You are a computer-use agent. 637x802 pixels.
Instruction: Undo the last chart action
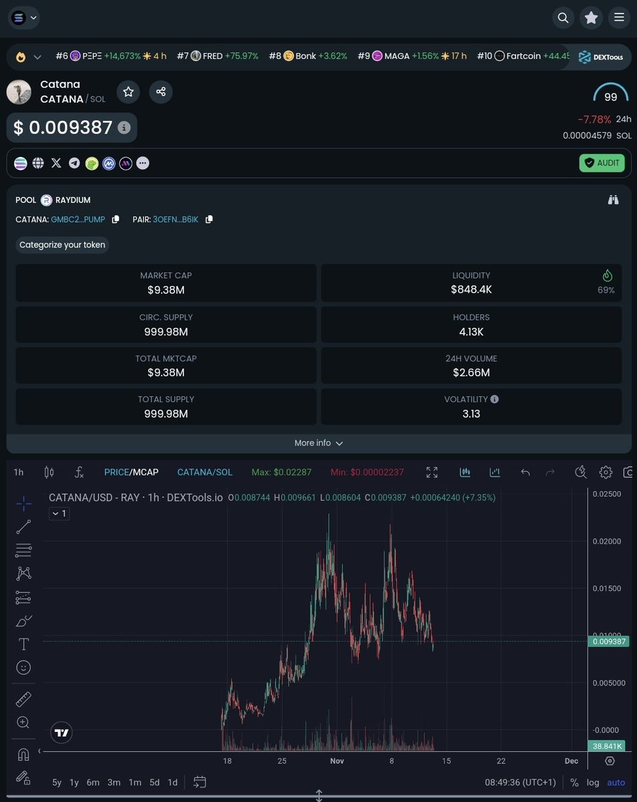coord(525,472)
